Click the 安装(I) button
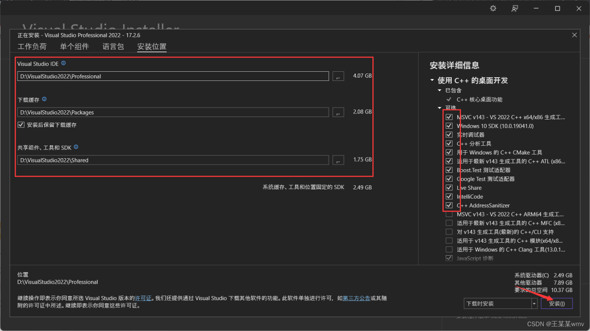 tap(557, 303)
